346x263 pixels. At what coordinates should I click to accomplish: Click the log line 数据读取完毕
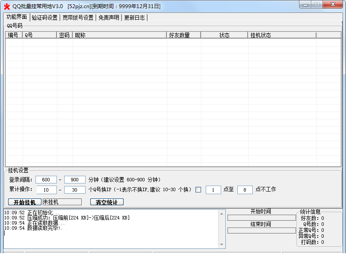pos(33,228)
